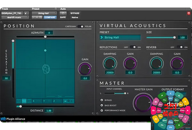Click the MASTER GAIN knob
This screenshot has height=130, width=192.
(143, 103)
